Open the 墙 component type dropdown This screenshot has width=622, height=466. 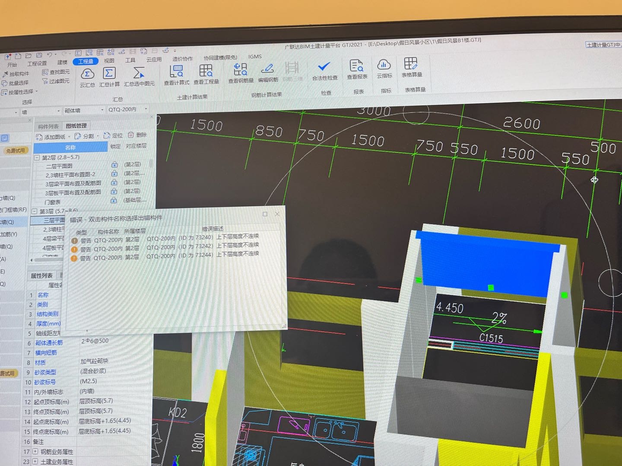(59, 111)
